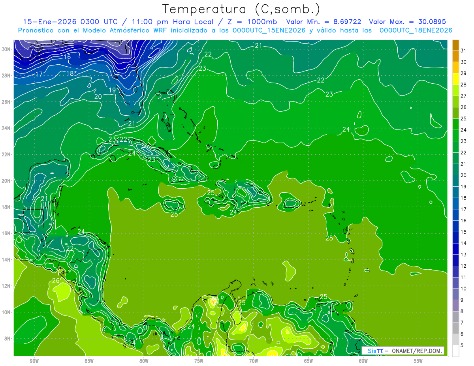Click the '26' contour label near 12N
474x366 pixels.
pos(56,281)
